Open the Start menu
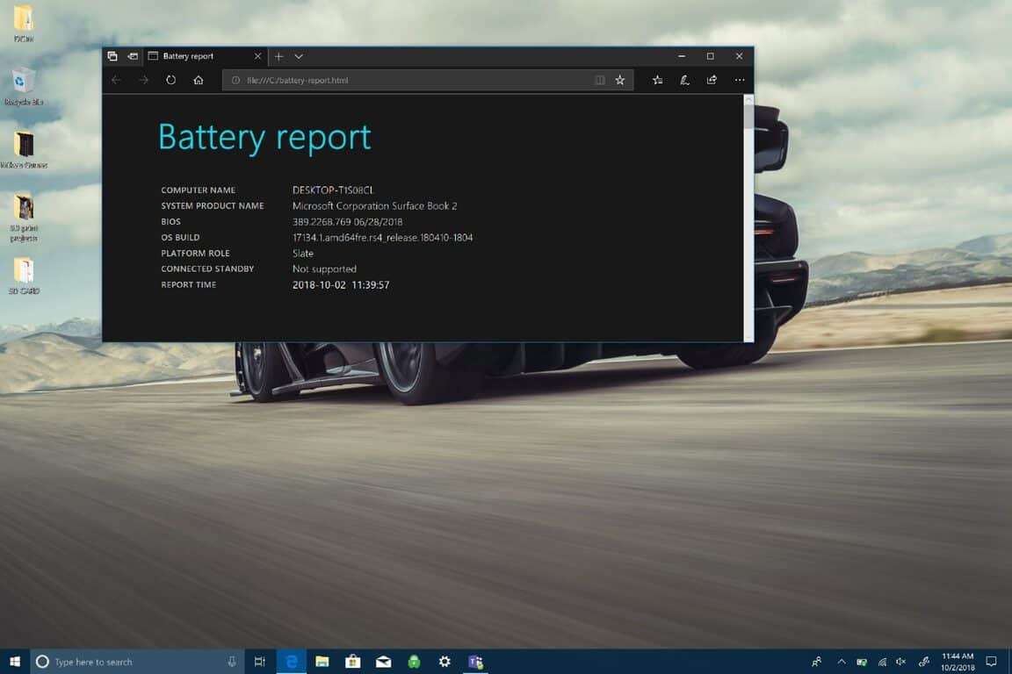 coord(15,661)
